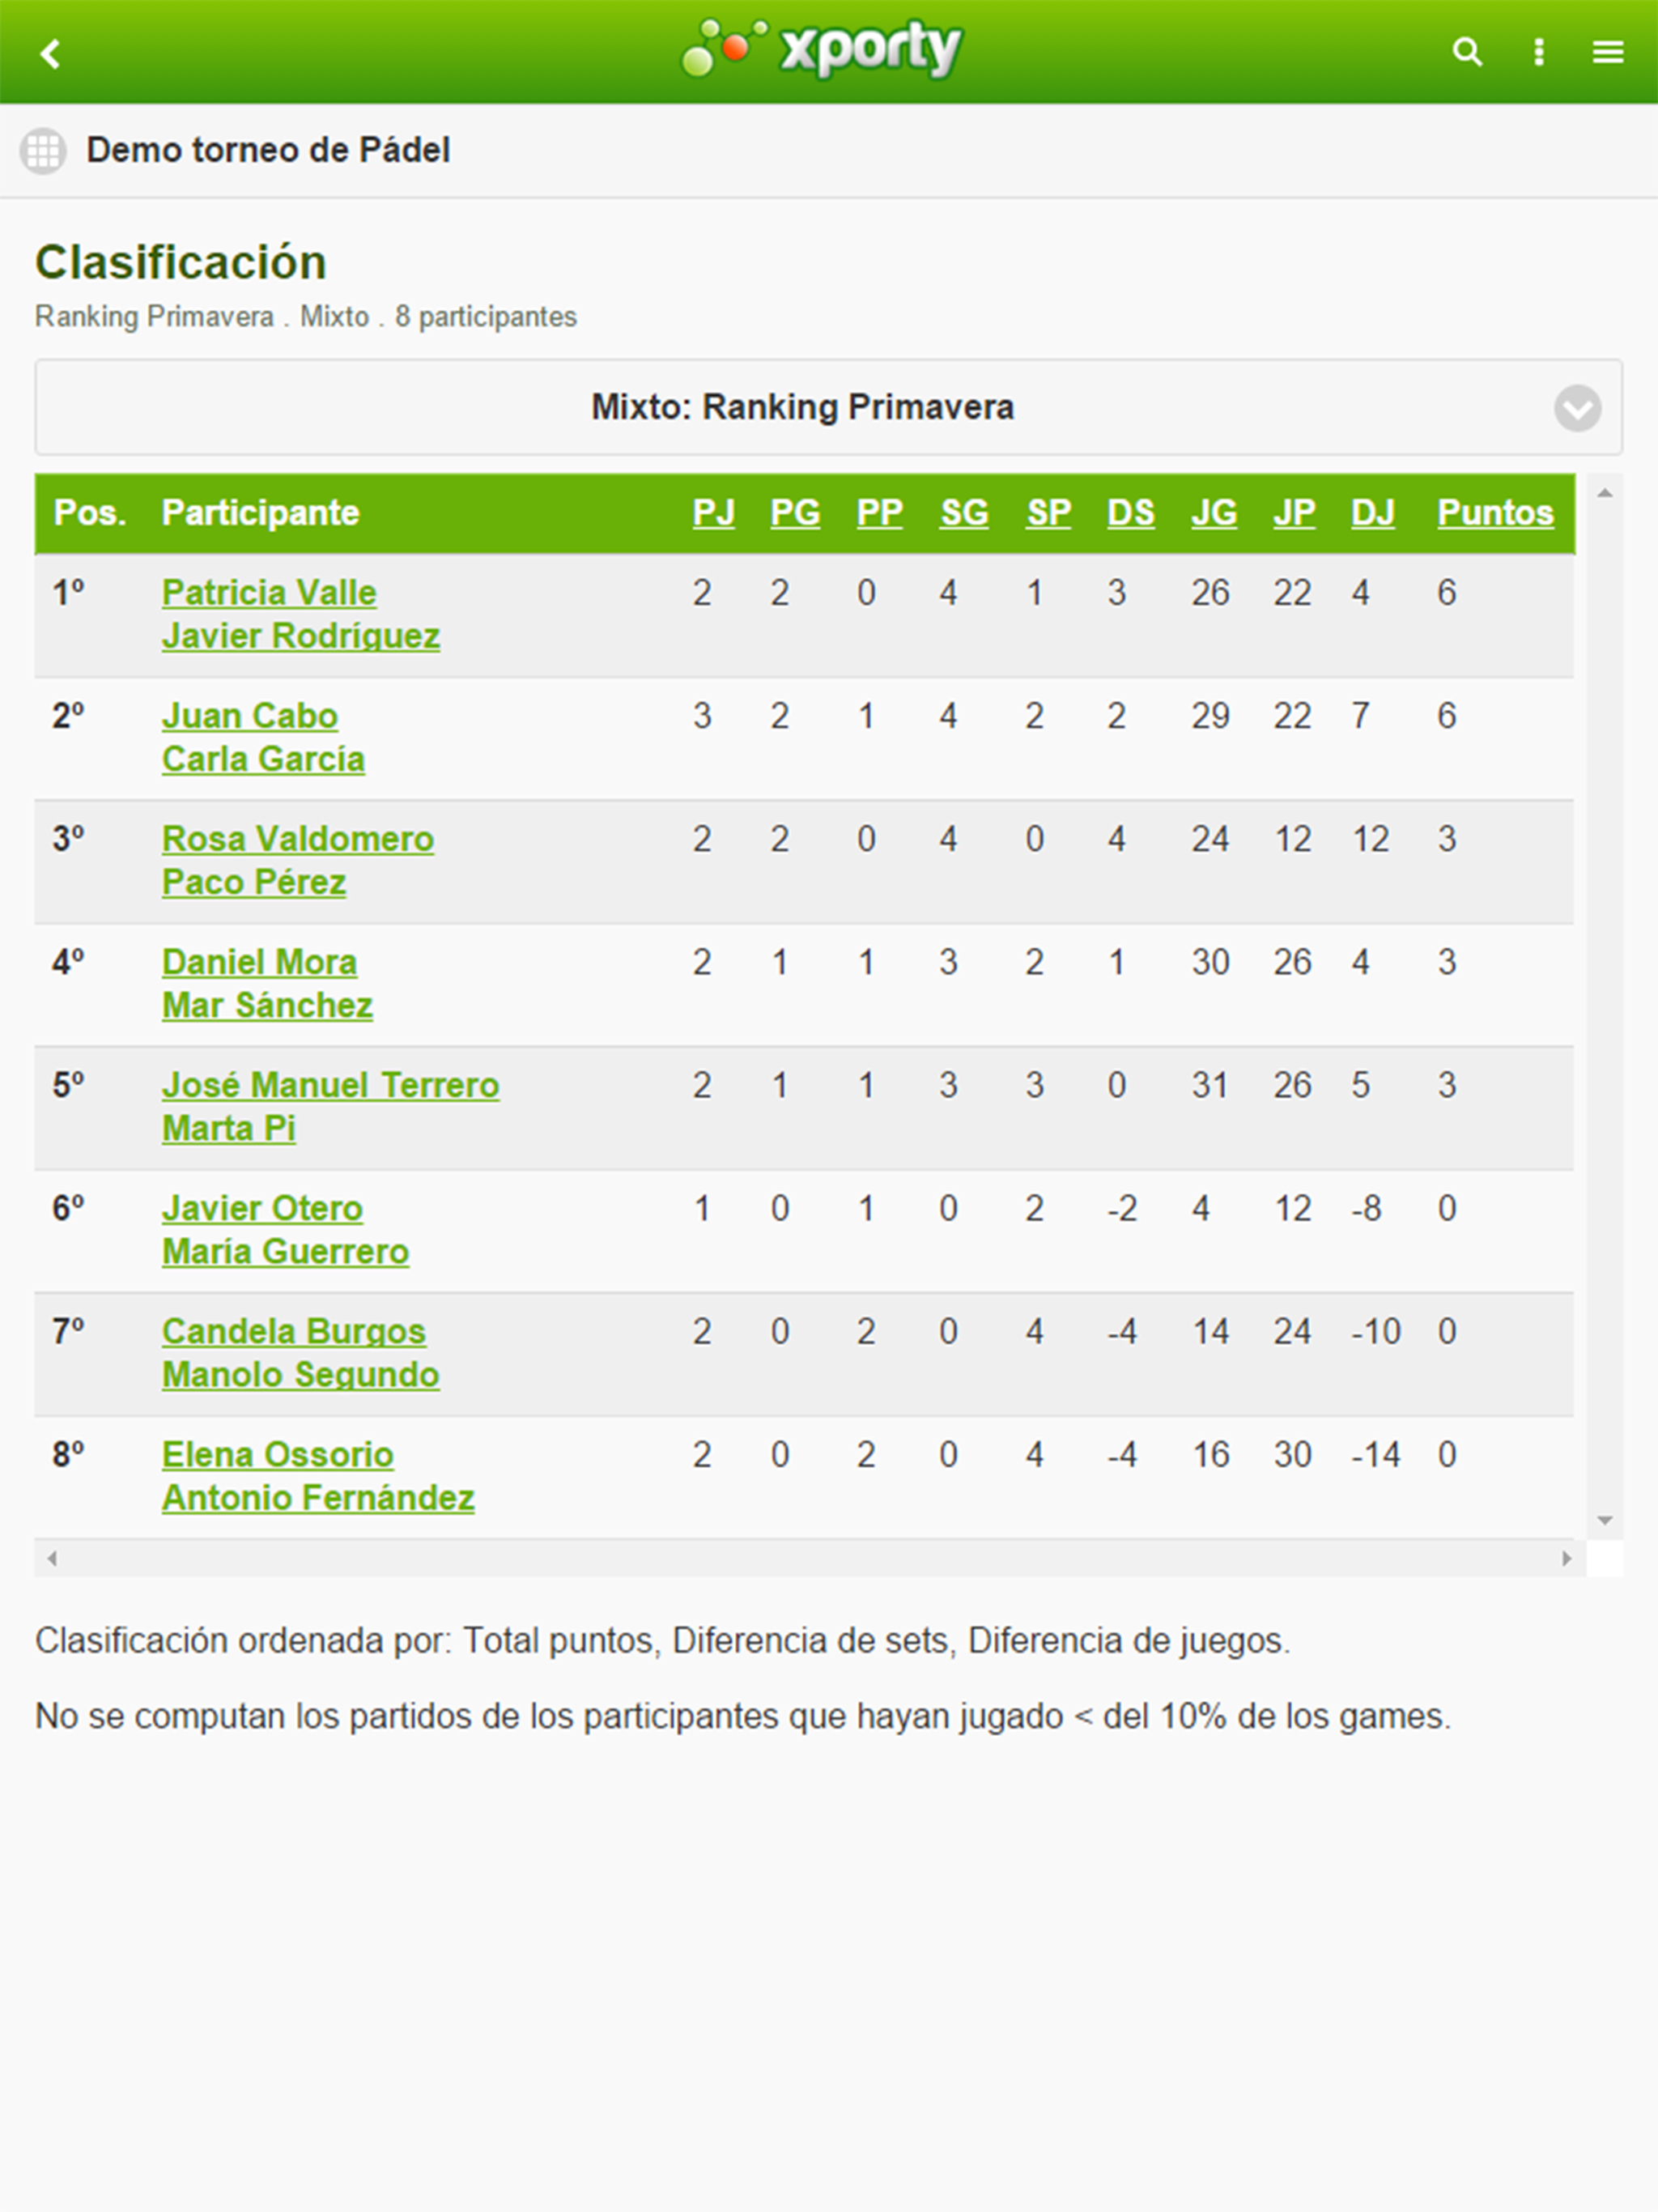Image resolution: width=1658 pixels, height=2212 pixels.
Task: Sort by PJ column header
Action: point(713,513)
